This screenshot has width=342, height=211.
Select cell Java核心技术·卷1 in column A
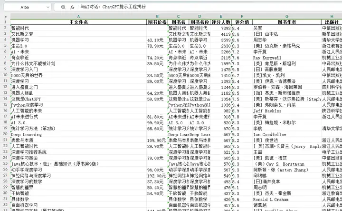tap(78, 164)
